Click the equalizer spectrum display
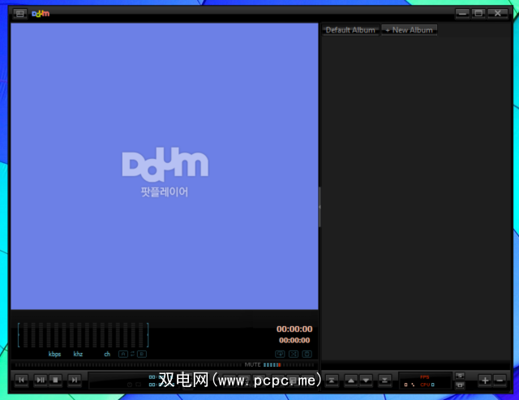The height and width of the screenshot is (400, 519). tap(83, 335)
